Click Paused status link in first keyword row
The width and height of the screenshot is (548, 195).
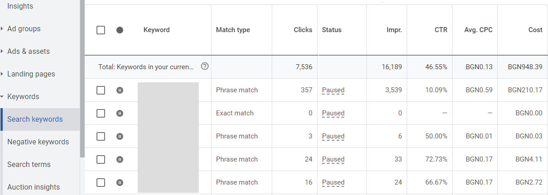point(333,90)
